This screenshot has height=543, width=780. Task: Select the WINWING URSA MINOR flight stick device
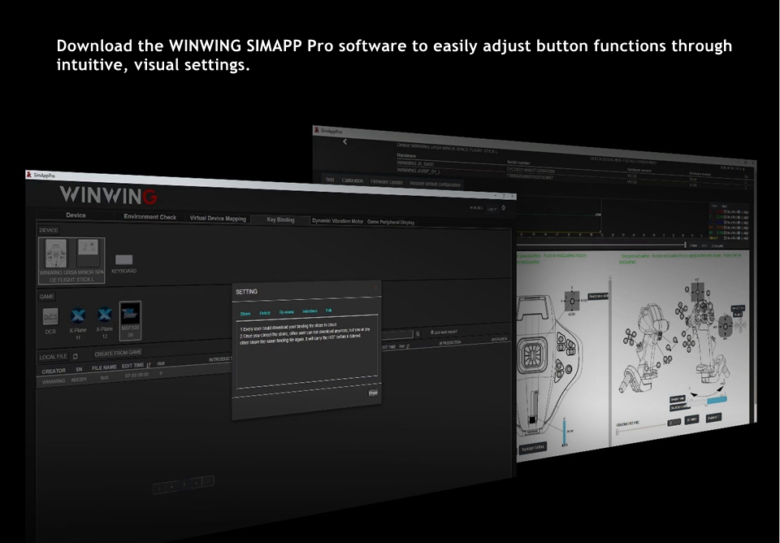71,258
